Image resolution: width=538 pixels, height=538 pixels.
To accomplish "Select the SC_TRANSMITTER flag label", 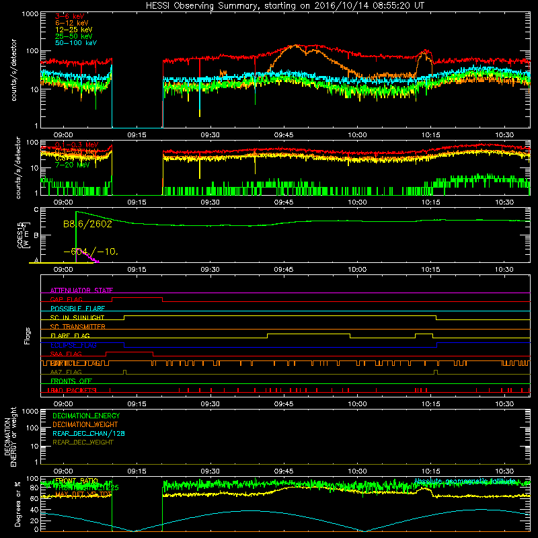I will (77, 327).
